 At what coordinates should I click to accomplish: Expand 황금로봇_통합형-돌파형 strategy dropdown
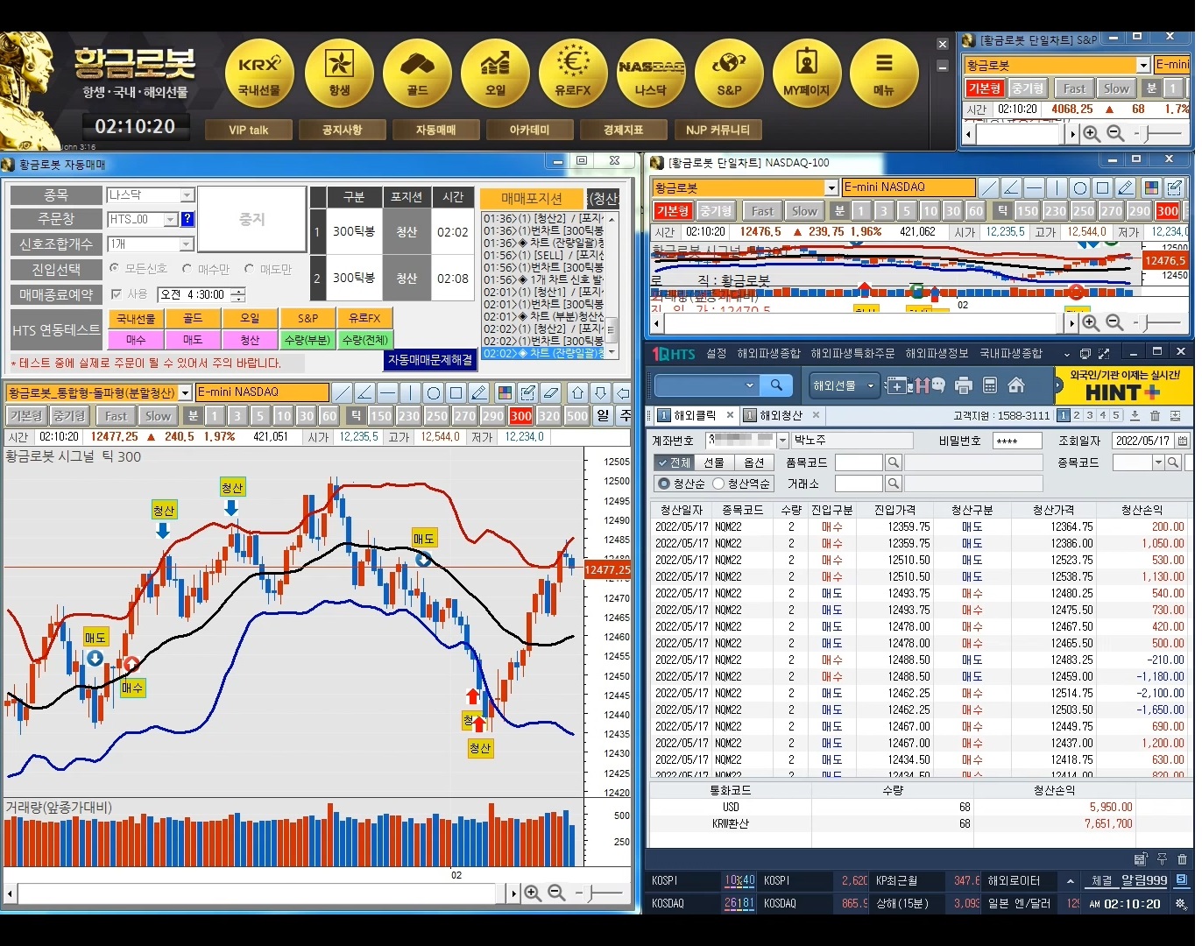pos(185,392)
